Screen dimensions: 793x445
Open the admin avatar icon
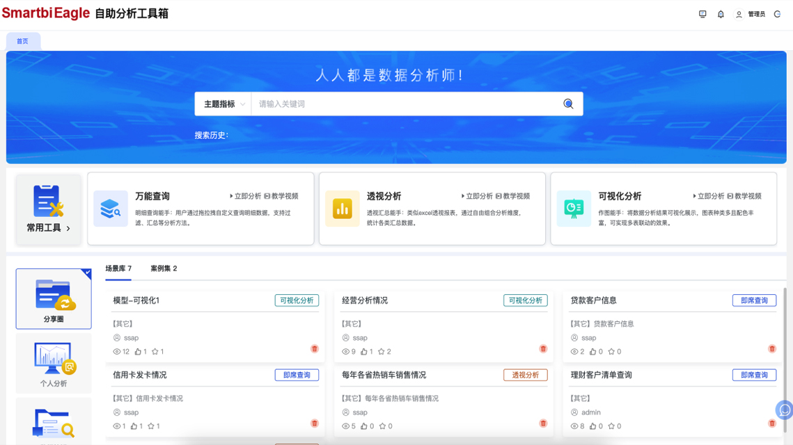click(x=739, y=14)
